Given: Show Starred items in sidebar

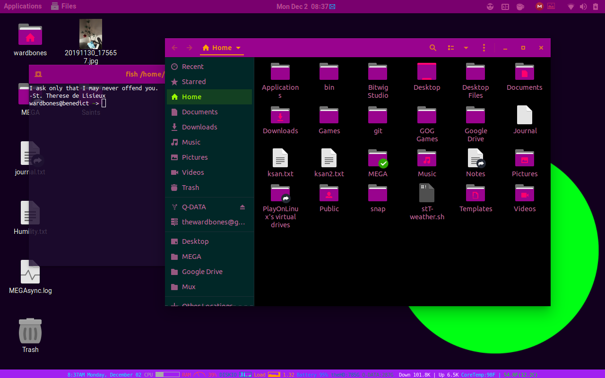Looking at the screenshot, I should click(209, 82).
